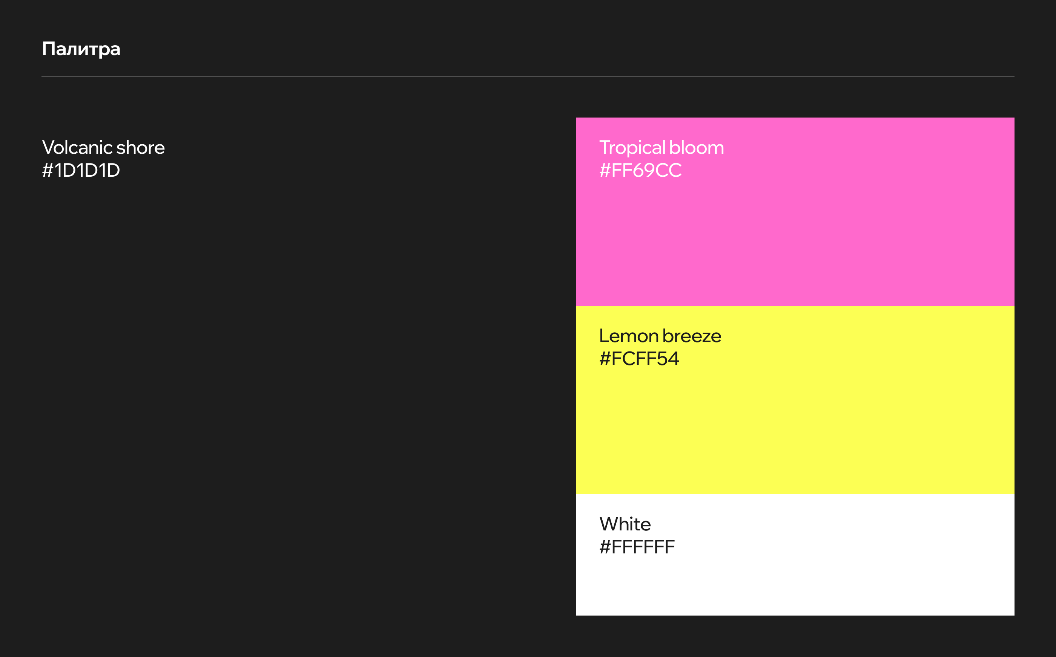This screenshot has height=657, width=1056.
Task: Click the word "breeze"
Action: point(692,336)
